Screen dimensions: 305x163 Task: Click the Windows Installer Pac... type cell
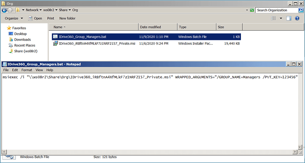tap(196, 44)
